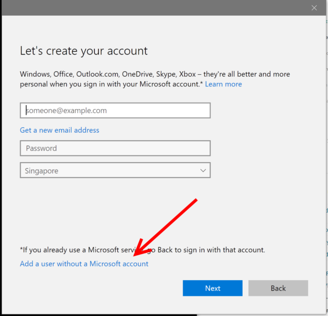The height and width of the screenshot is (316, 328).
Task: Click the Windows, Office, Outlook.com description paragraph
Action: [151, 74]
